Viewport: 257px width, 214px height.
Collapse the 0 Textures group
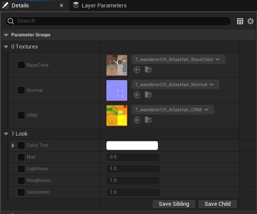pos(6,47)
